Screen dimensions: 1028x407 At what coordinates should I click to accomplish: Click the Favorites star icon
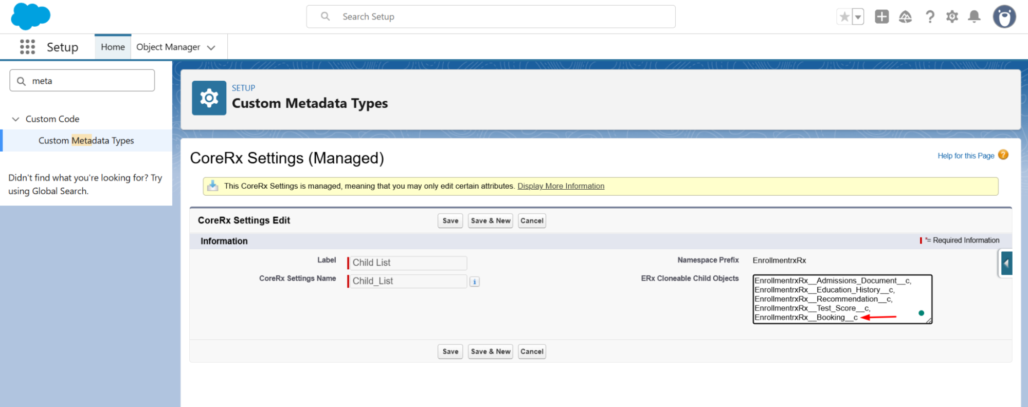pyautogui.click(x=844, y=17)
